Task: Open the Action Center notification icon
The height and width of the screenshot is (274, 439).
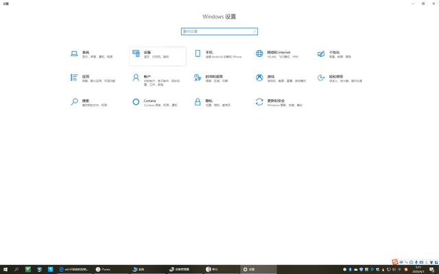Action: [x=431, y=269]
